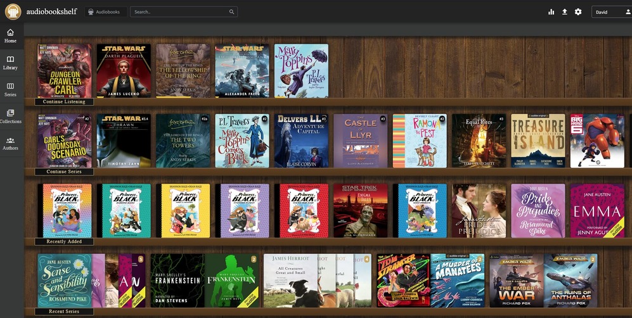Open the purple Princess in Black cover
This screenshot has width=632, height=318.
pyautogui.click(x=242, y=211)
